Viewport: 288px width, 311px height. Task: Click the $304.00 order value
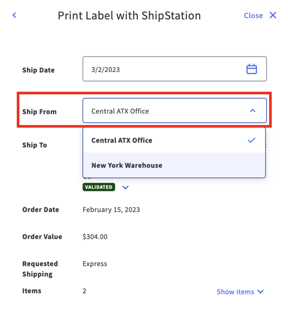click(95, 237)
